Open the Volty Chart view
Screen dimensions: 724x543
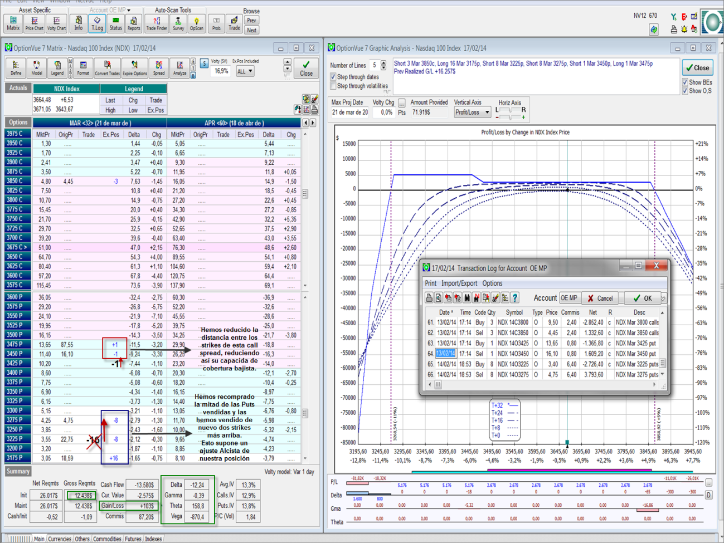(56, 23)
